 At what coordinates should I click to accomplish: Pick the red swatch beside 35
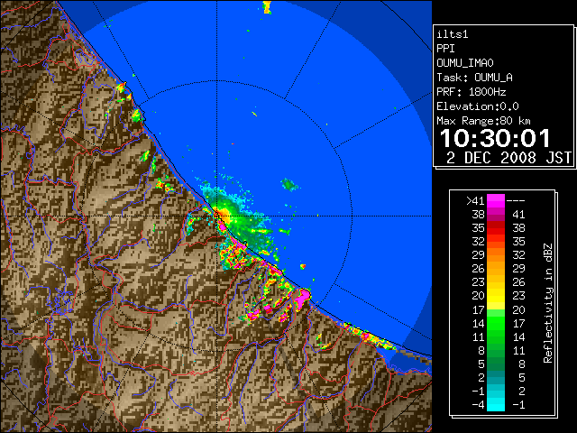point(496,228)
